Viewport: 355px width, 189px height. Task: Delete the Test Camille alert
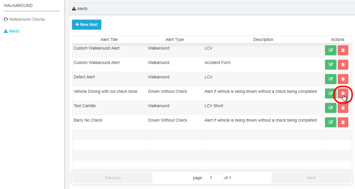click(x=343, y=108)
